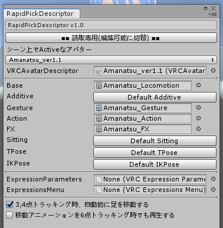Select the Amanatsu_FX field

[x=143, y=129]
